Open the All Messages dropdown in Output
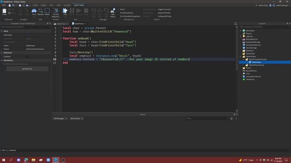Viewport: 291px width, 163px height. (x=60, y=119)
